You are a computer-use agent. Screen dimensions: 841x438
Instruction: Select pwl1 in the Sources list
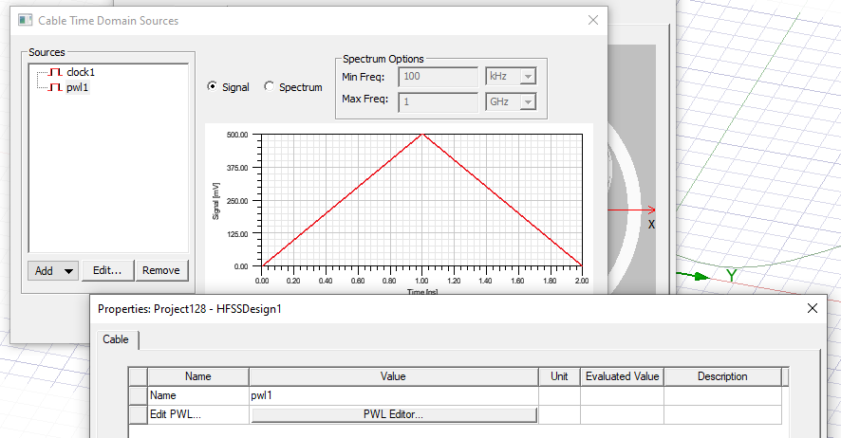78,87
